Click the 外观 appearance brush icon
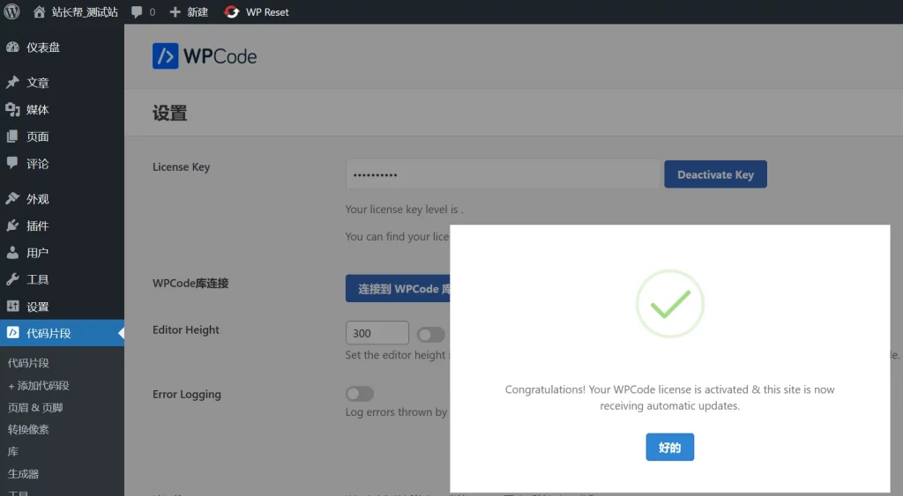903x496 pixels. [x=12, y=199]
